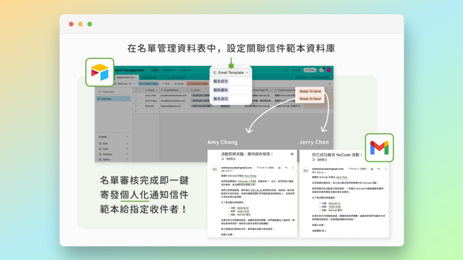Click the jerry@notimenocode.com cell
This screenshot has height=260, width=463.
pos(174,96)
